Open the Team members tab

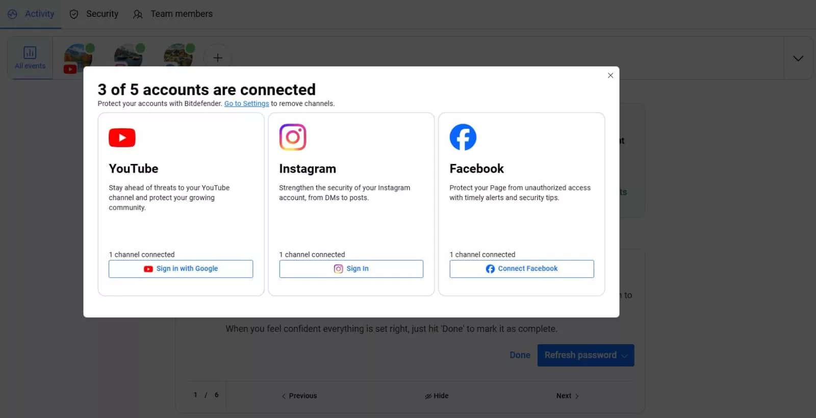pos(173,14)
